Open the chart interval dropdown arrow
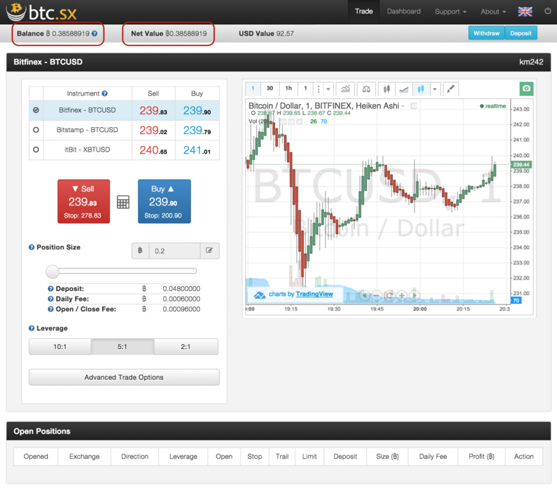 coord(328,89)
